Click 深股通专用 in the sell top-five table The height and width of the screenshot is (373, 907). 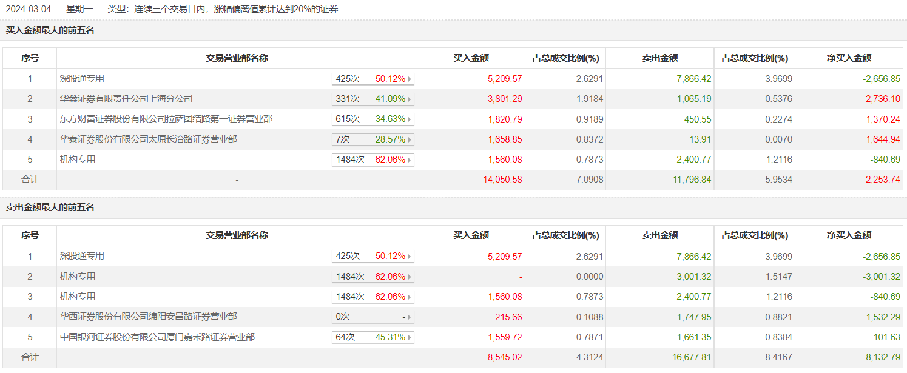(x=82, y=256)
